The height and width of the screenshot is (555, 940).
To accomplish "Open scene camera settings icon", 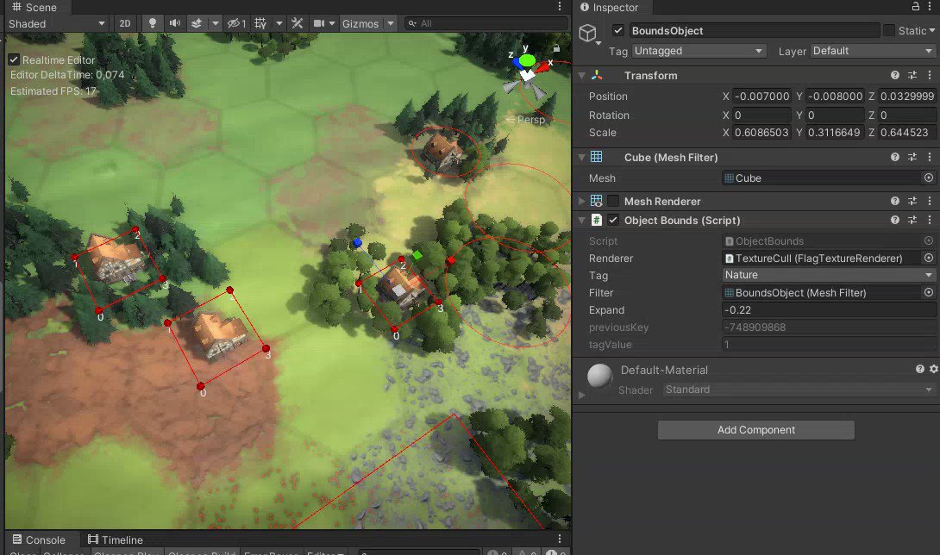I will tap(319, 23).
